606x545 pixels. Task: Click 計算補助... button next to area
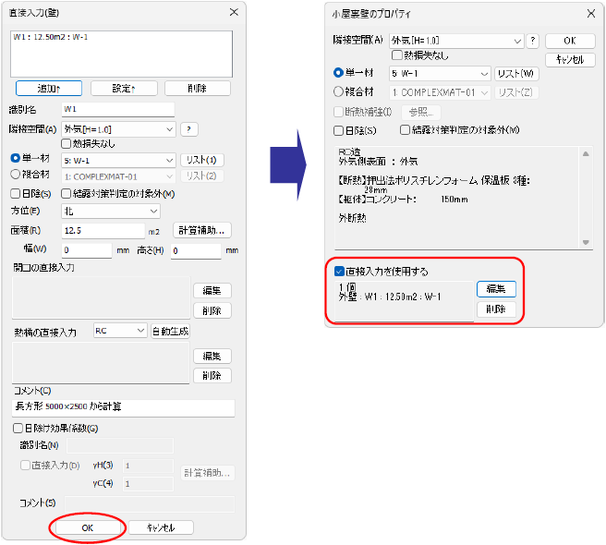click(x=201, y=230)
